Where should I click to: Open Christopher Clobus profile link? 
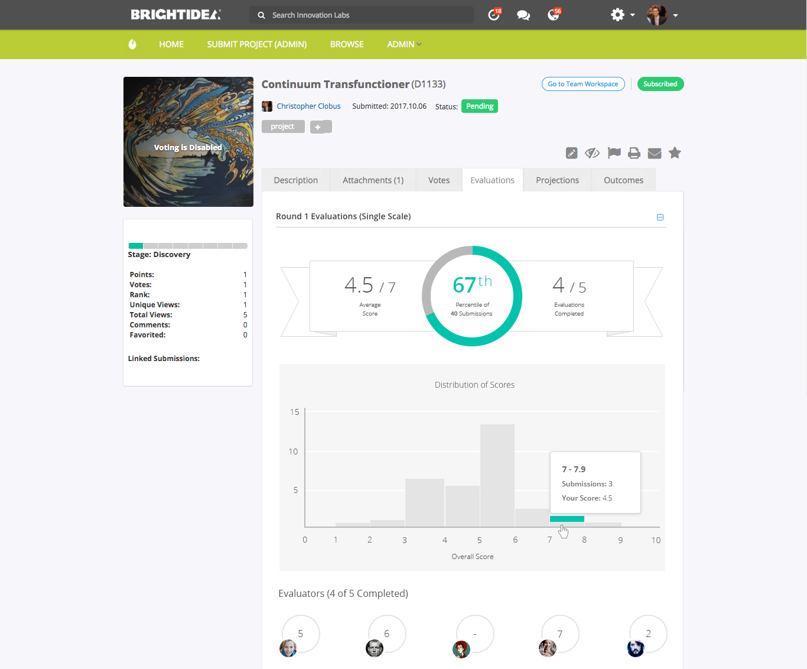click(308, 106)
